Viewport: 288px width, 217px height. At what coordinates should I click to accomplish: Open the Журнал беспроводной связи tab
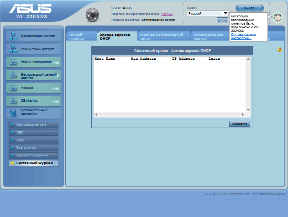click(163, 36)
